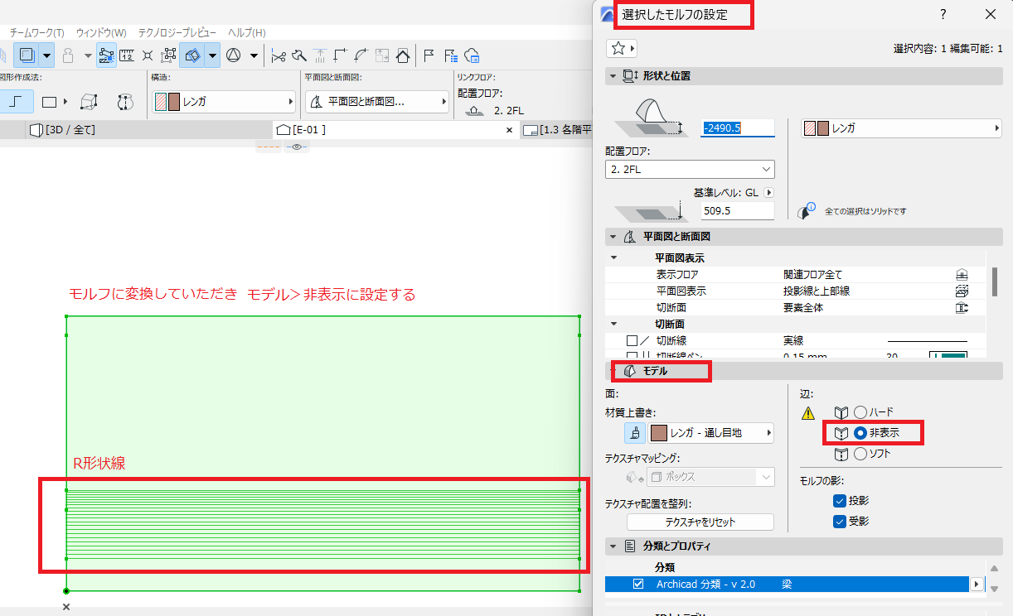This screenshot has width=1013, height=616.
Task: Click the scissors trim toolbar icon
Action: (x=278, y=55)
